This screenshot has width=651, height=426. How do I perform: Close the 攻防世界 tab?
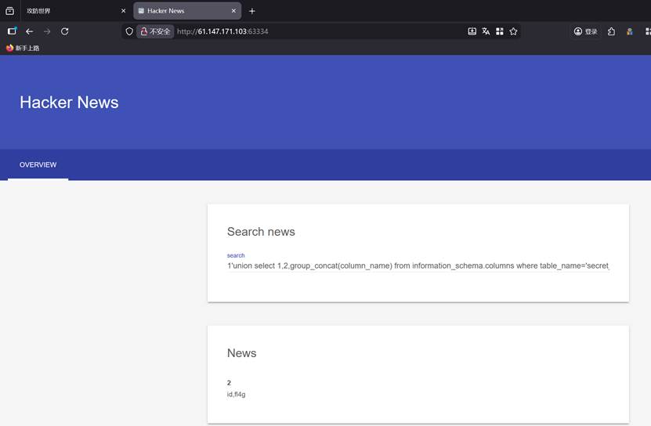[x=123, y=11]
